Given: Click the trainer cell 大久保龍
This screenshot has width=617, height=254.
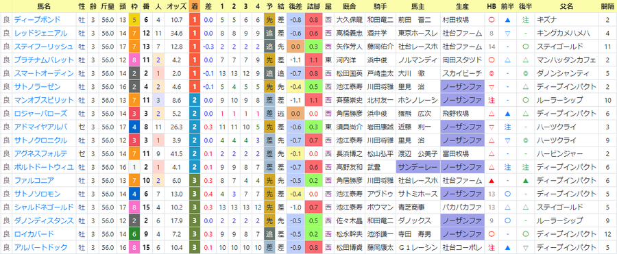Looking at the screenshot, I should (349, 20).
